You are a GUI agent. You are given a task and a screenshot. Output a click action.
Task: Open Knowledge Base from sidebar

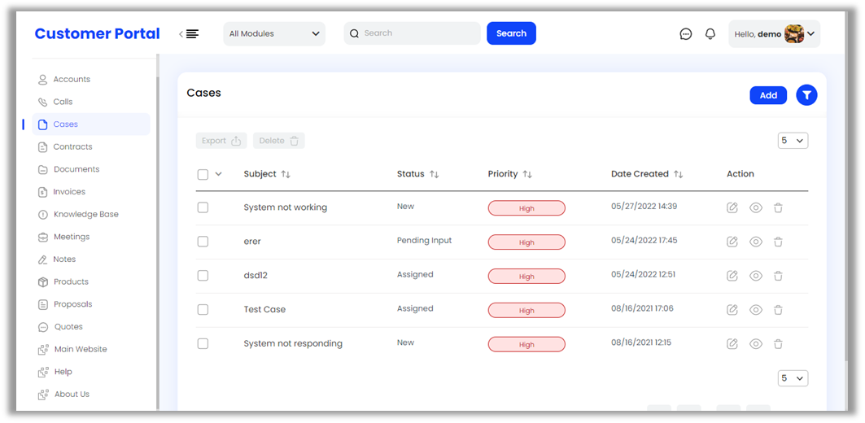coord(85,215)
